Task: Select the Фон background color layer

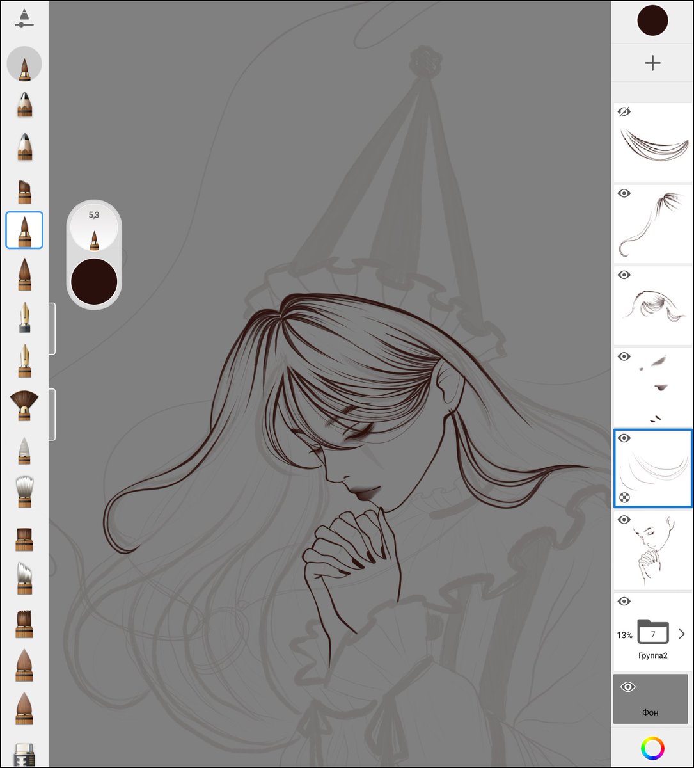Action: 651,699
